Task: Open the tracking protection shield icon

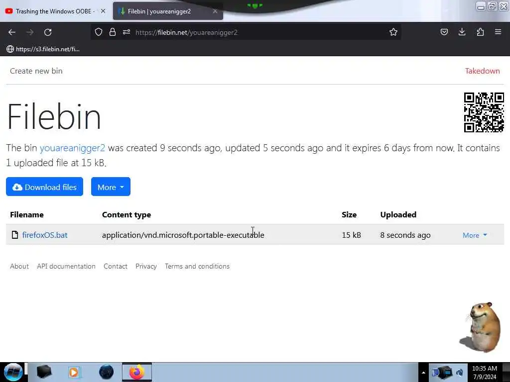Action: click(x=99, y=32)
